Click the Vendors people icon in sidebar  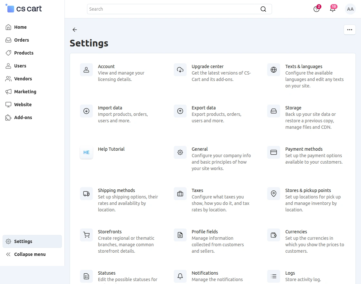coord(8,79)
